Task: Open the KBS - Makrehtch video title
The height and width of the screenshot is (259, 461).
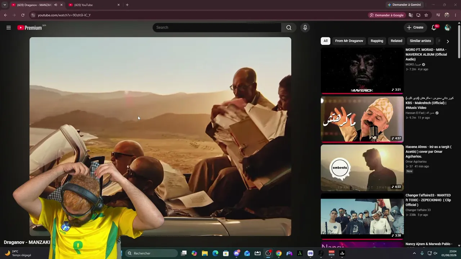Action: [x=429, y=103]
